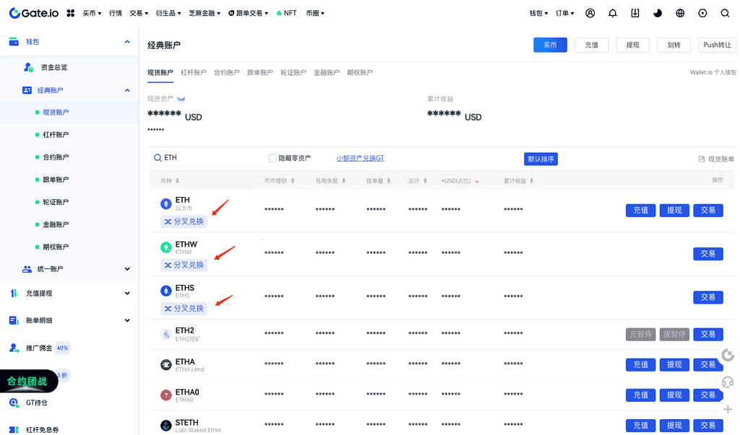Viewport: 740px width, 435px height.
Task: Switch to 杠杆账户 tab
Action: point(194,73)
